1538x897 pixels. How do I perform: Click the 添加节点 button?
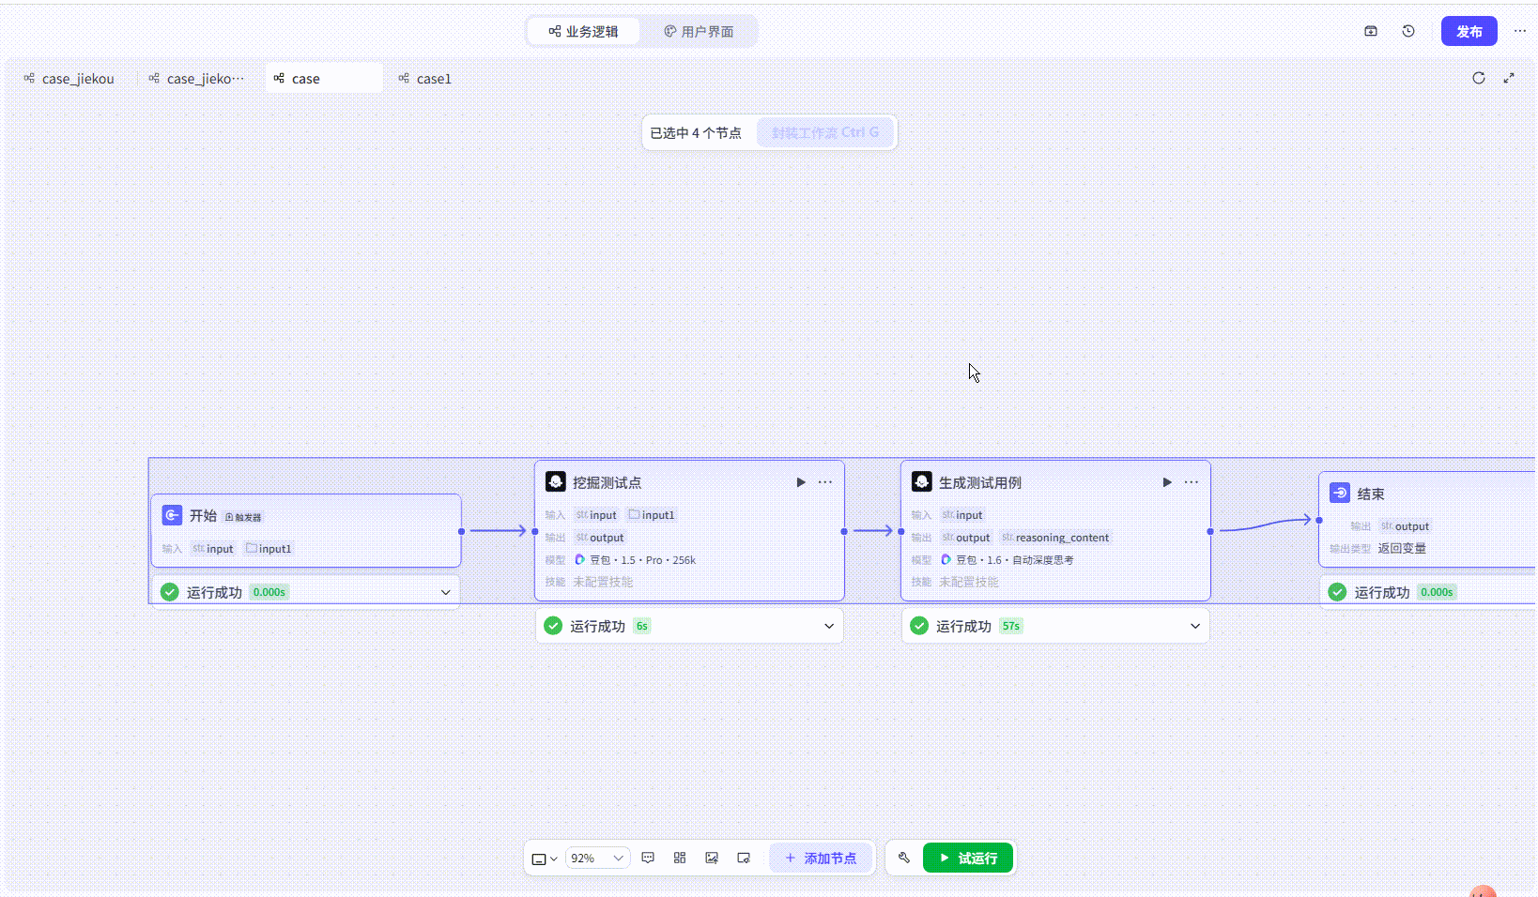[821, 858]
